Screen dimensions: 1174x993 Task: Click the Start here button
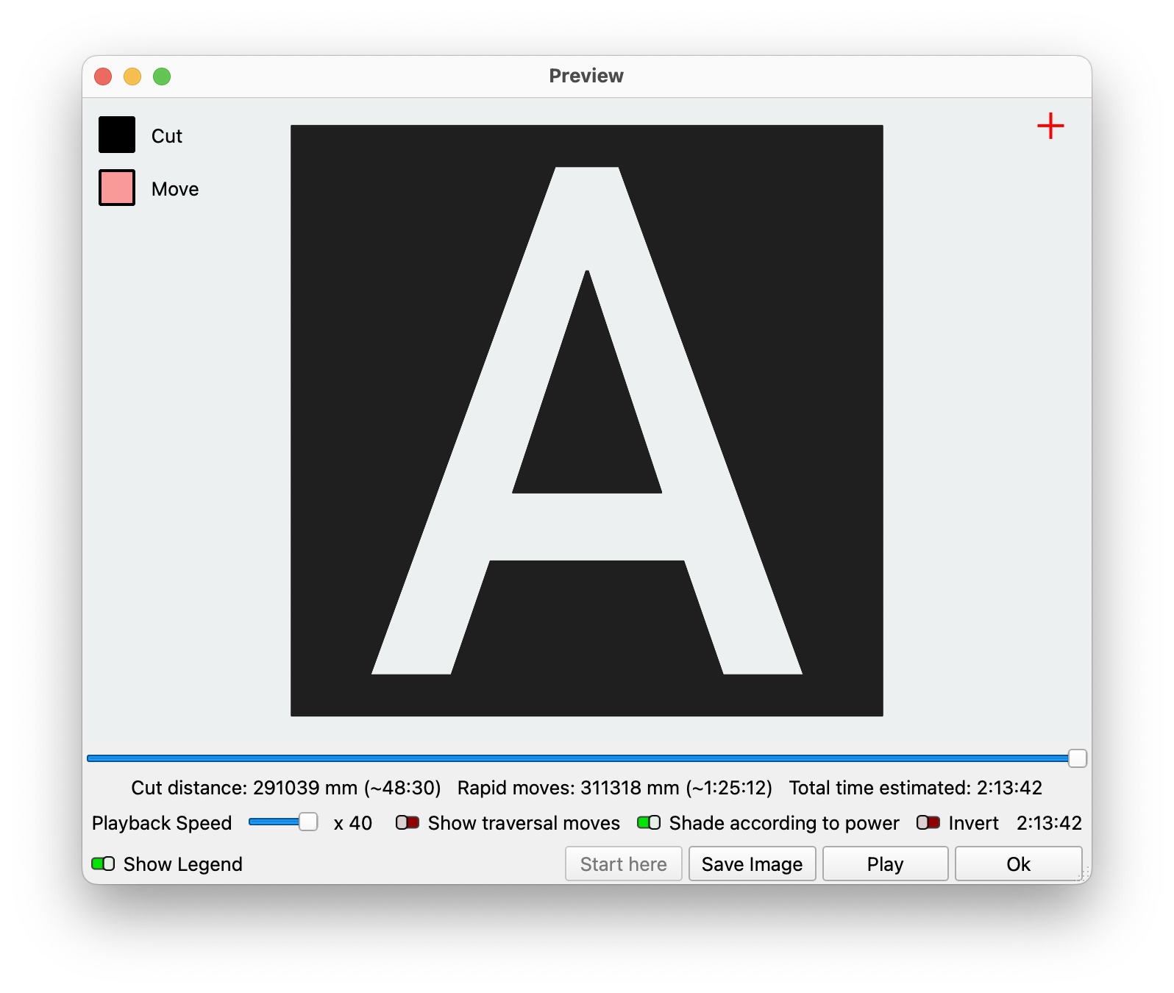click(x=623, y=864)
